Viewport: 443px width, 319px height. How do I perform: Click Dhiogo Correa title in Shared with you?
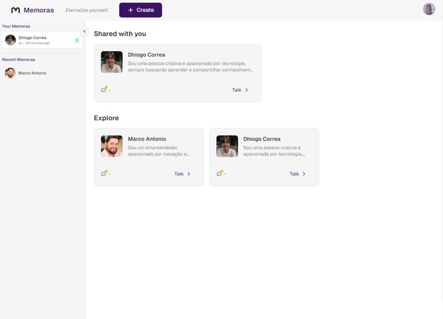(146, 55)
